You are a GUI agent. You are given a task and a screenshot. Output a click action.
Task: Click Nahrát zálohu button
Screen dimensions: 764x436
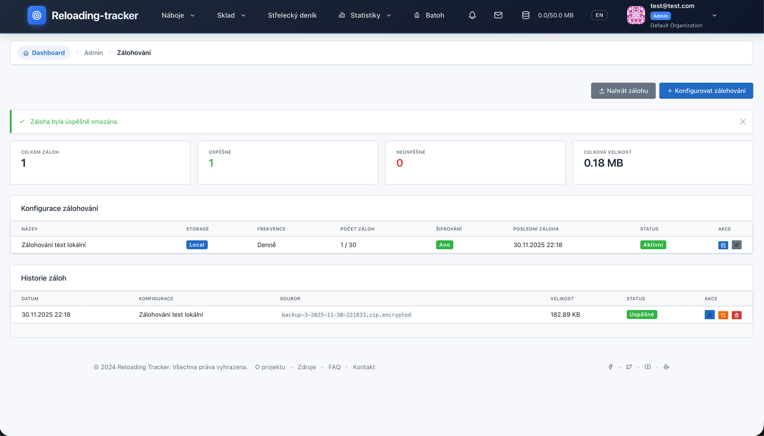point(623,91)
